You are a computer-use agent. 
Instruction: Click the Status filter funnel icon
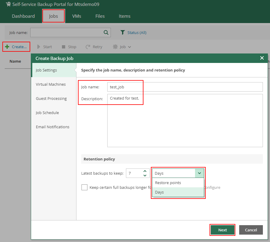click(x=123, y=33)
